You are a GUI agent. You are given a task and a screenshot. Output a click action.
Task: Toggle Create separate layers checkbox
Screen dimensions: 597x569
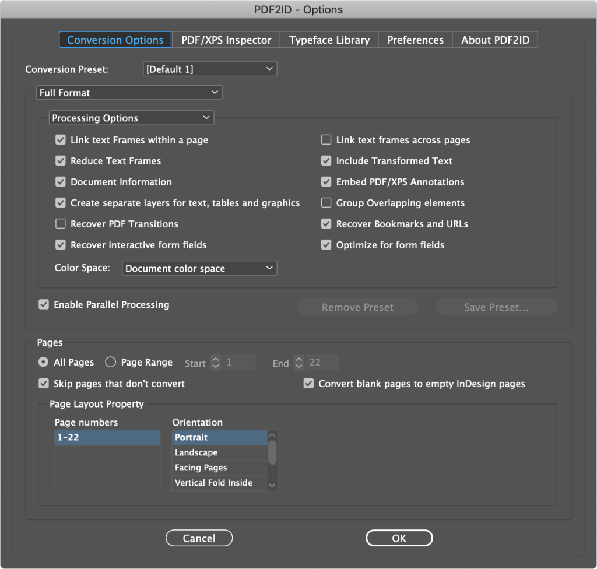(x=61, y=203)
